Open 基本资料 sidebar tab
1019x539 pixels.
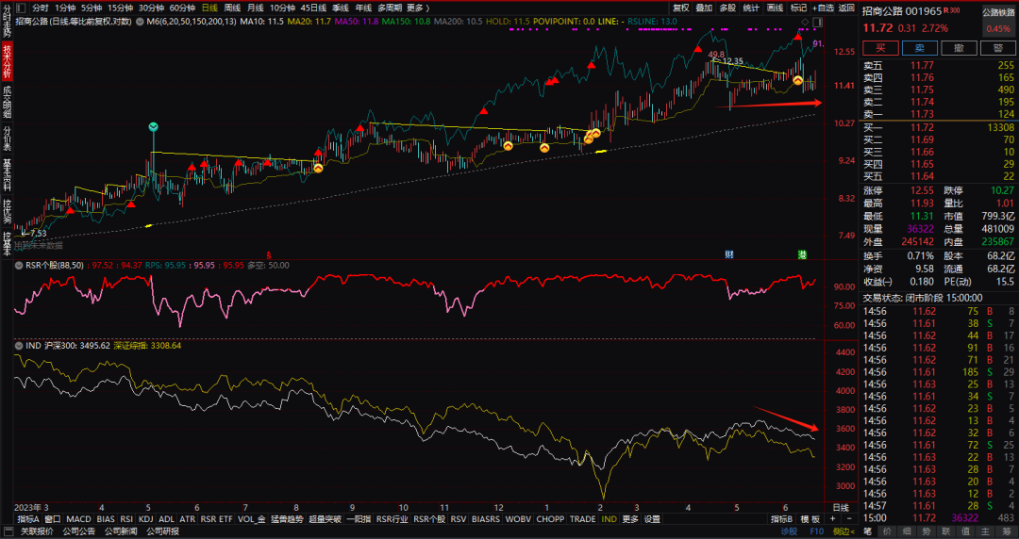[x=8, y=175]
